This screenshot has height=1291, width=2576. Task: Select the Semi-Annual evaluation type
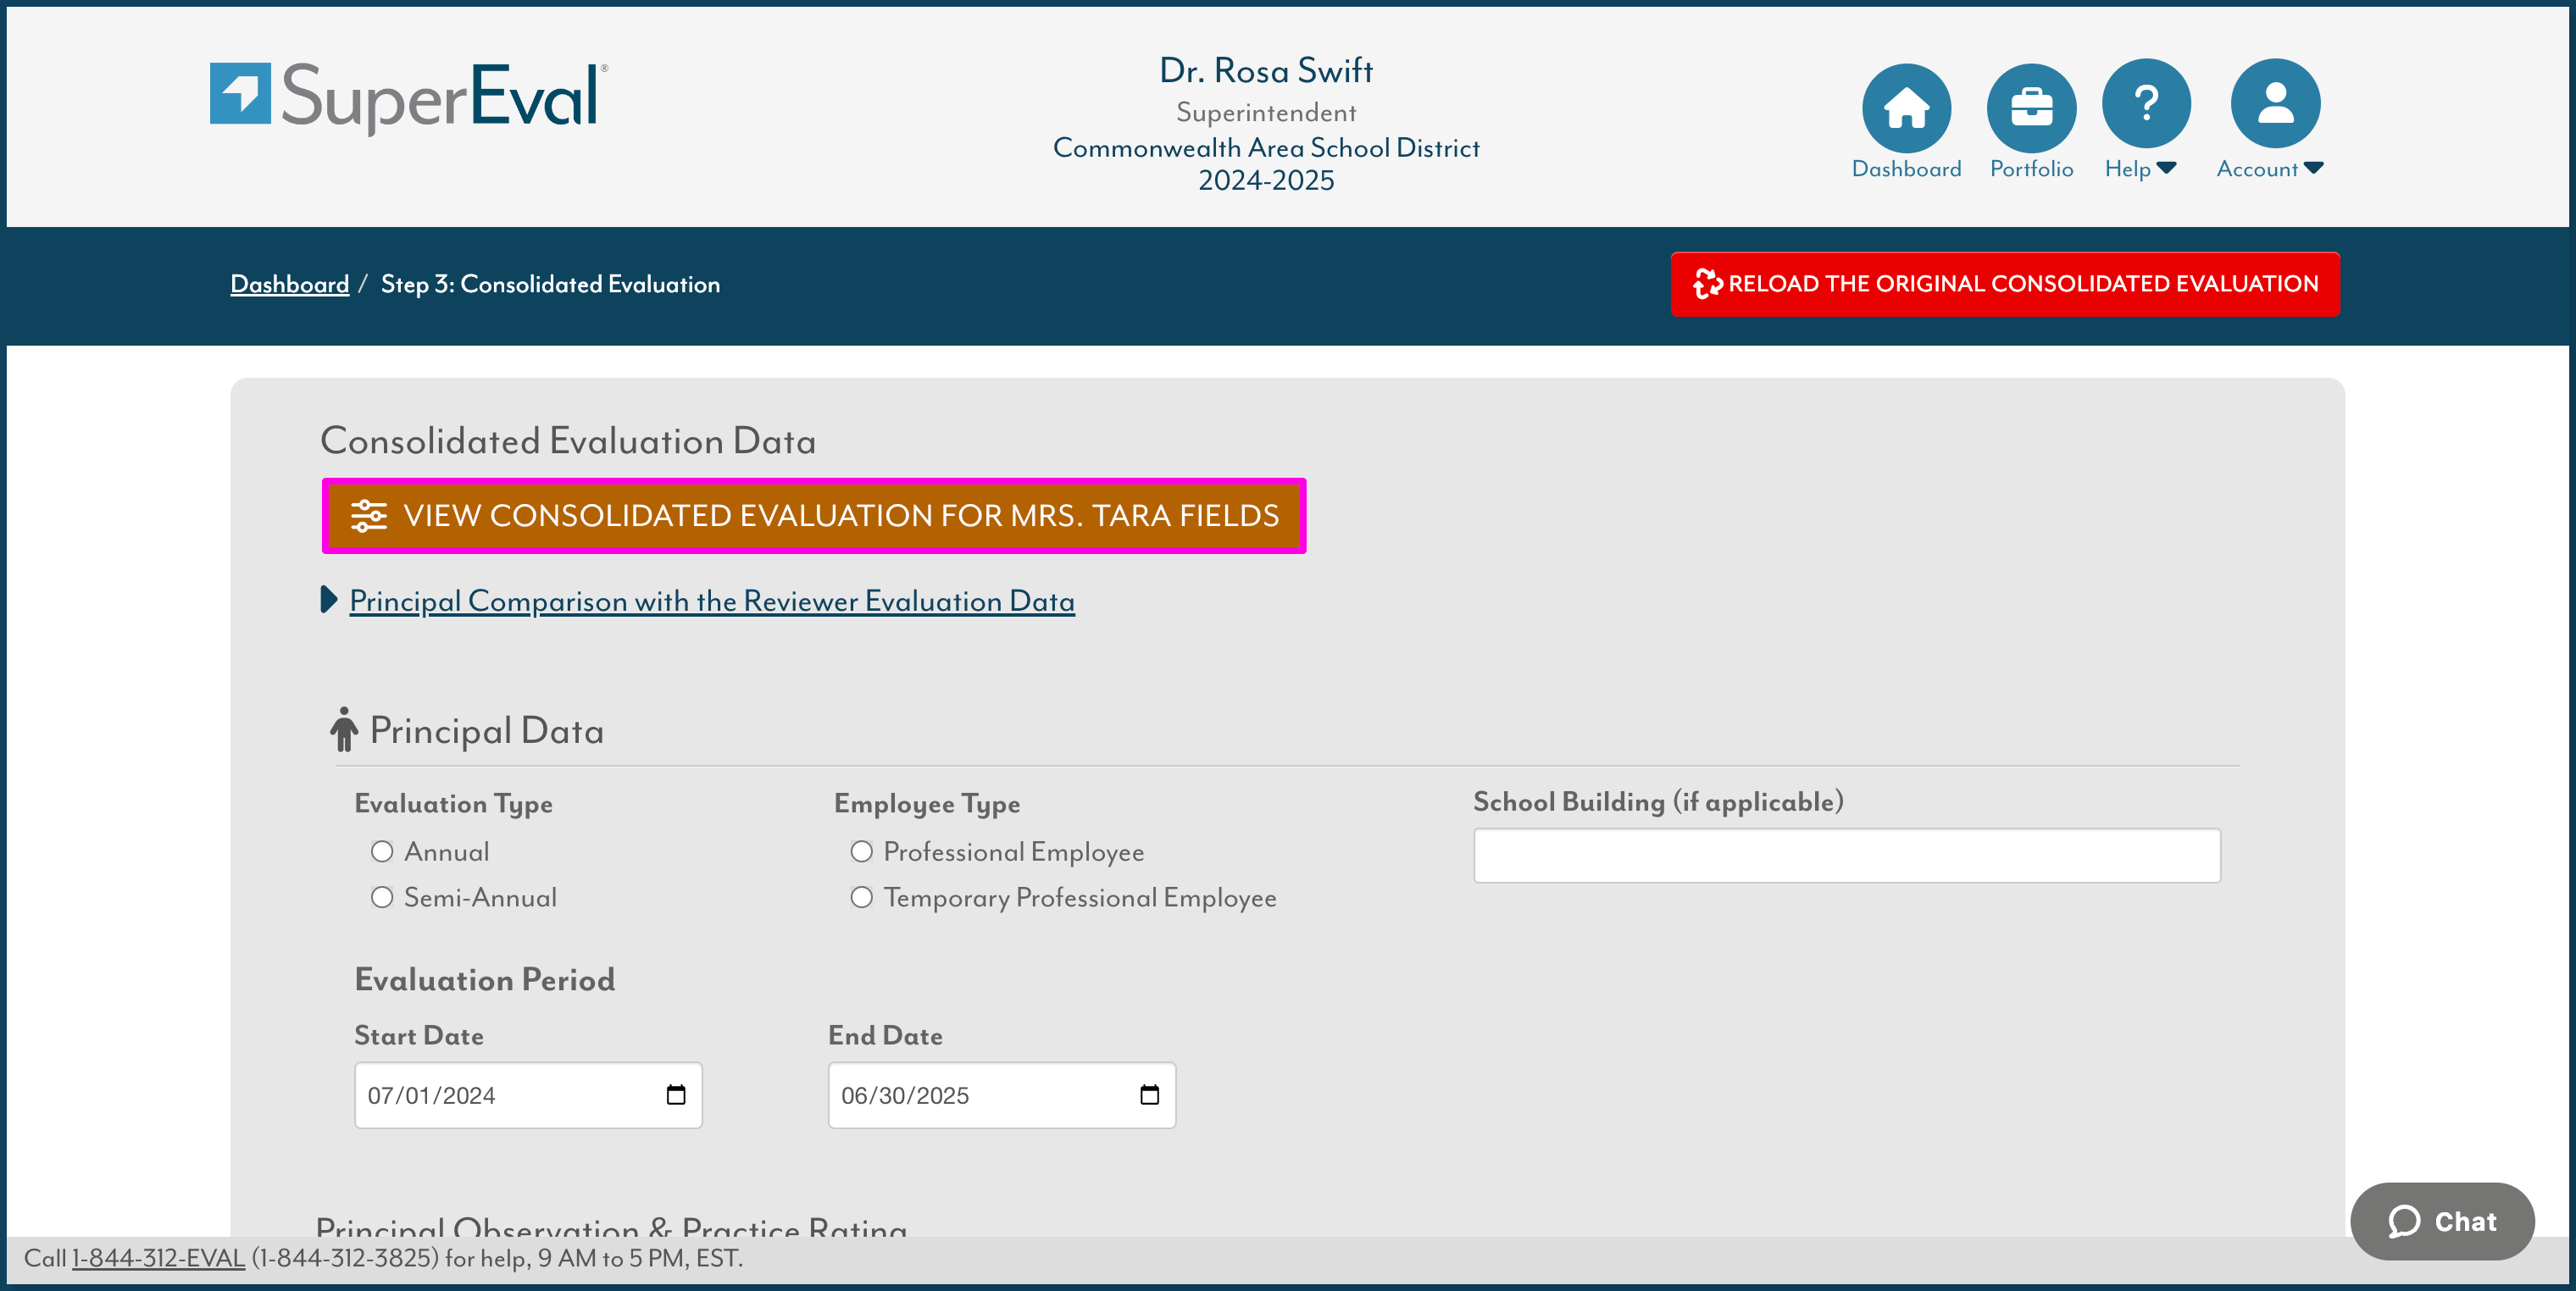pyautogui.click(x=382, y=897)
